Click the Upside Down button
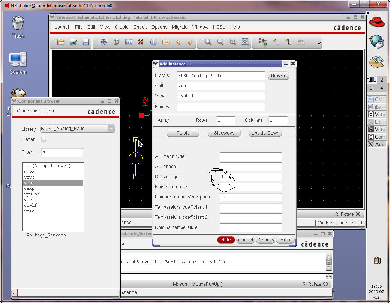The image size is (390, 303). coord(265,133)
